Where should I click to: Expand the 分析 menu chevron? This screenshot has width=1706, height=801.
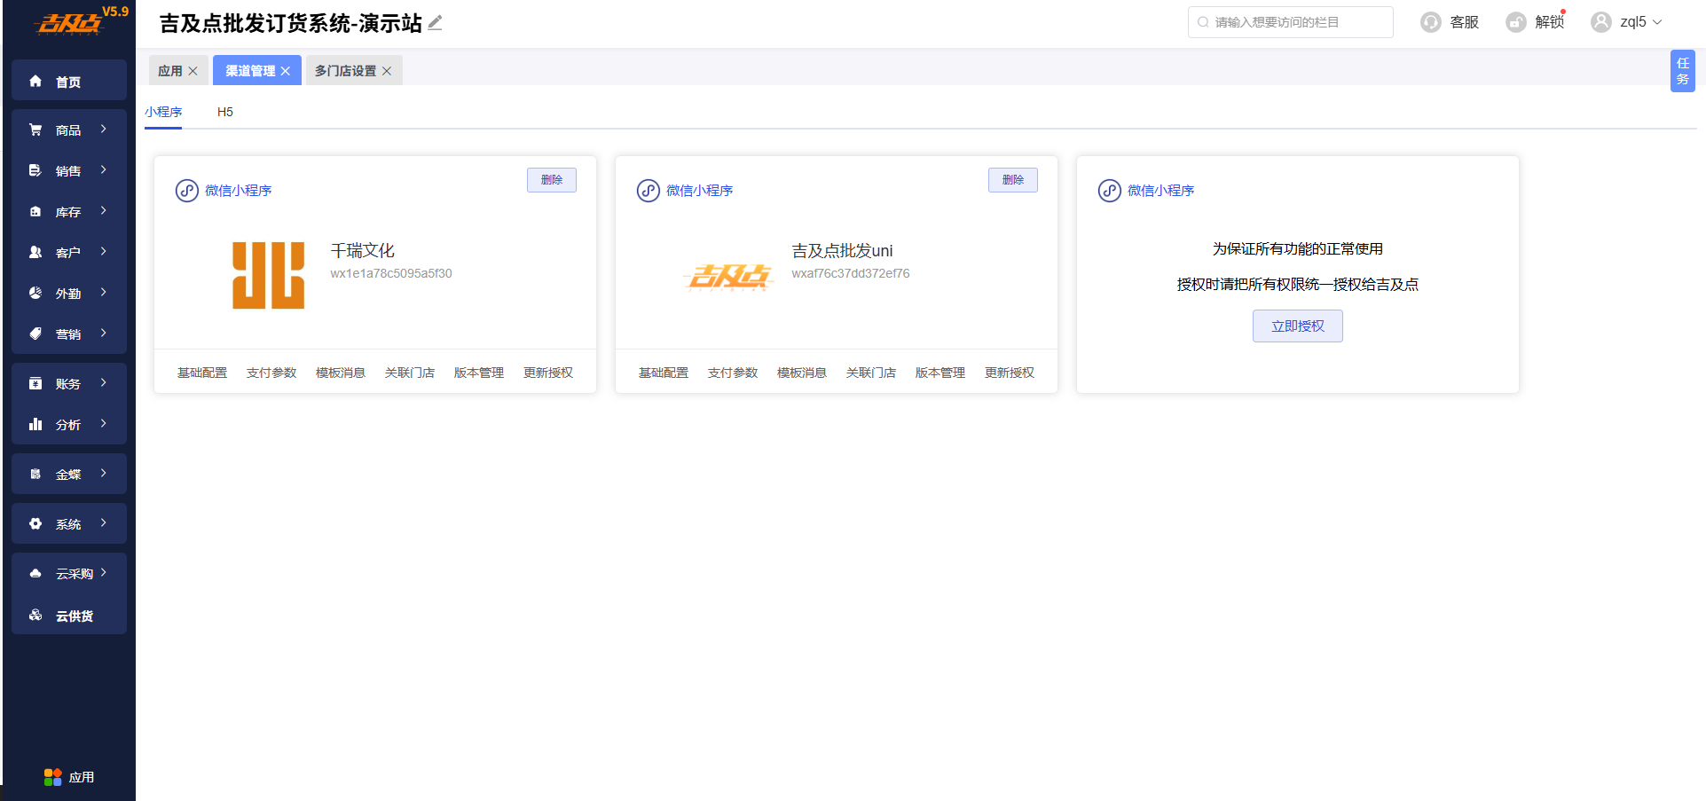tap(104, 424)
